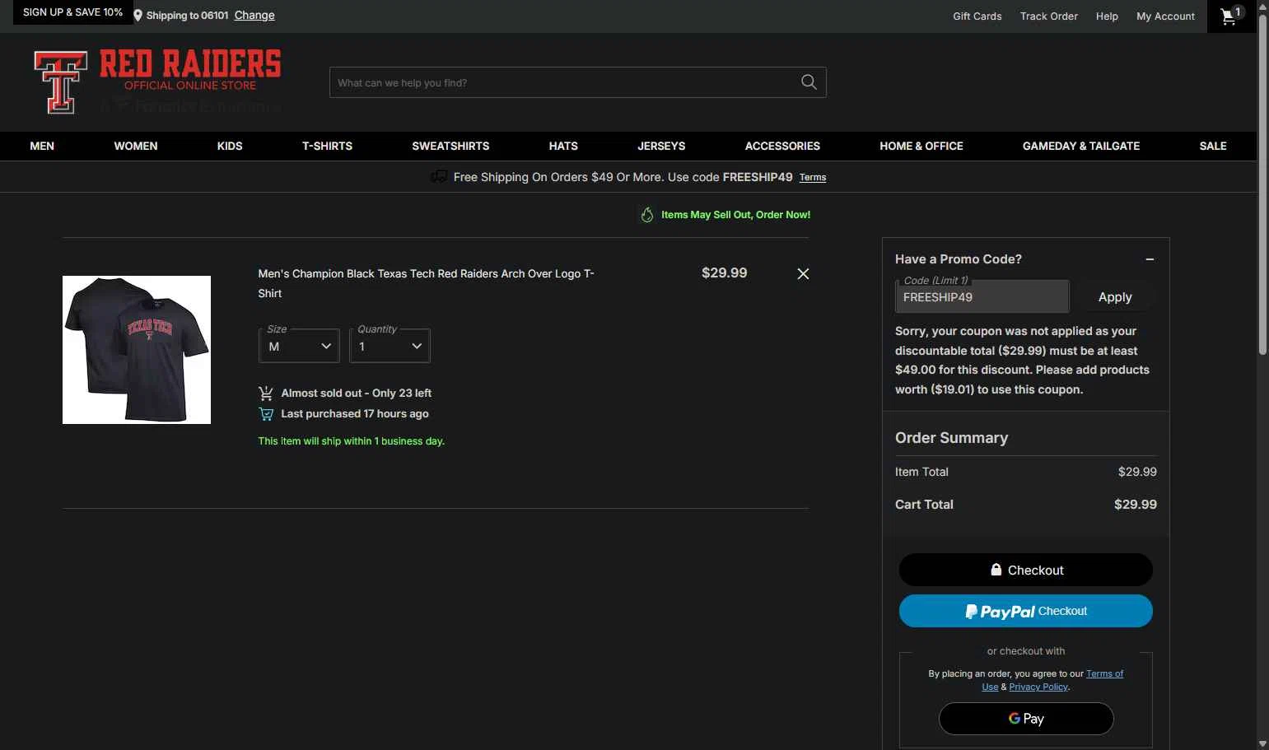This screenshot has width=1269, height=750.
Task: Open the KIDS menu
Action: tap(230, 146)
